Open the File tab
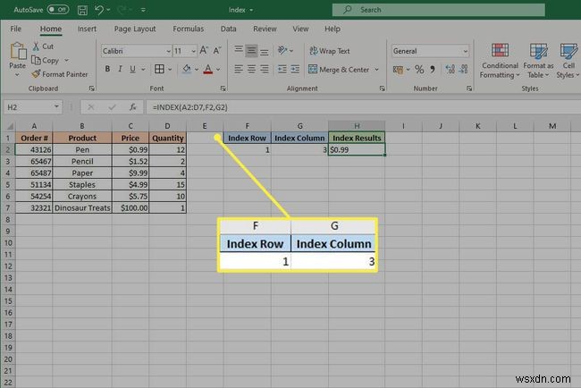Image resolution: width=581 pixels, height=388 pixels. pos(15,29)
